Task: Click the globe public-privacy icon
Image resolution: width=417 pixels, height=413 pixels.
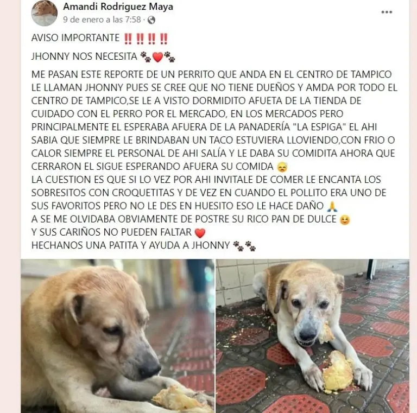Action: point(151,20)
